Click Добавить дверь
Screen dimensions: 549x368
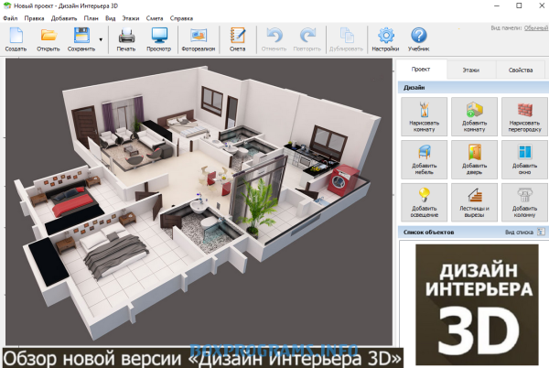click(474, 159)
